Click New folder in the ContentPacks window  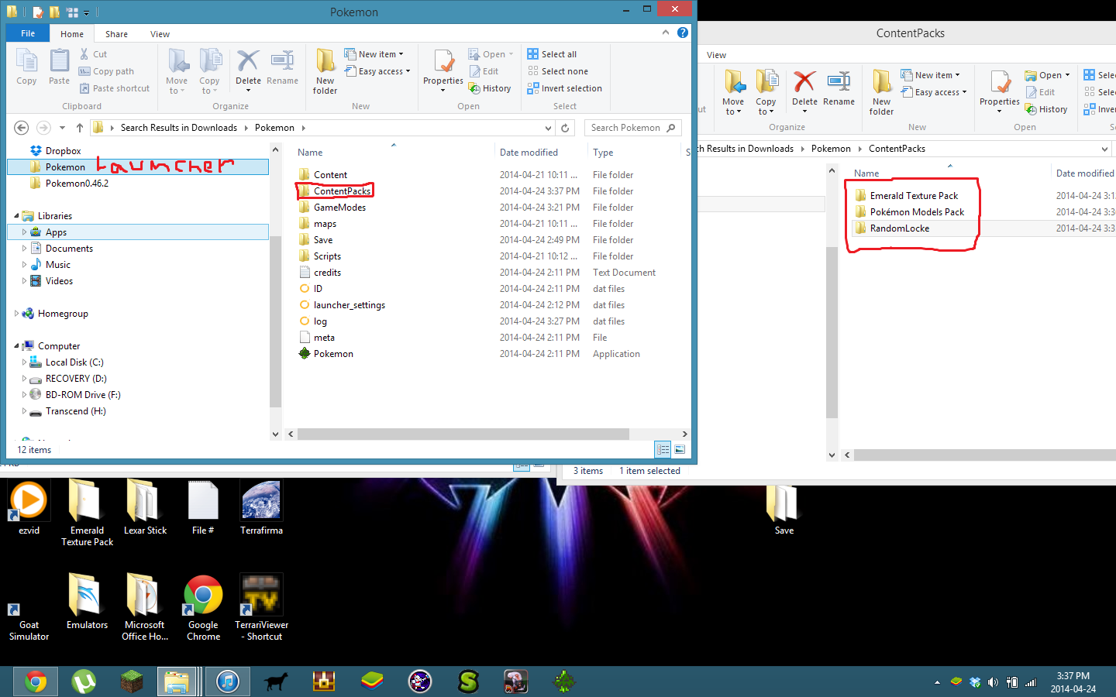click(882, 93)
